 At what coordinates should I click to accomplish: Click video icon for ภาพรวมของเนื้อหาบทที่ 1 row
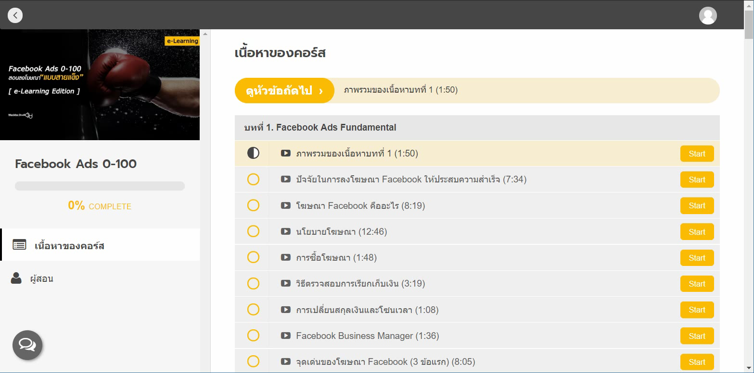[x=286, y=153]
